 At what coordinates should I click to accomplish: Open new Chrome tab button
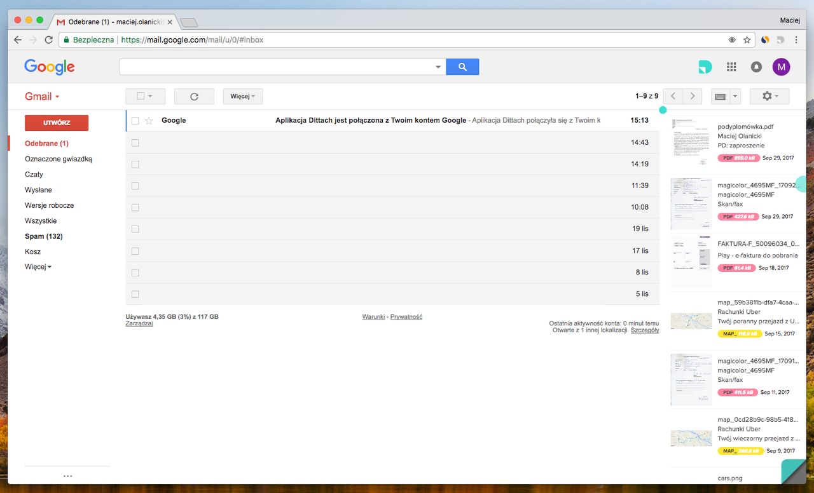tap(188, 23)
